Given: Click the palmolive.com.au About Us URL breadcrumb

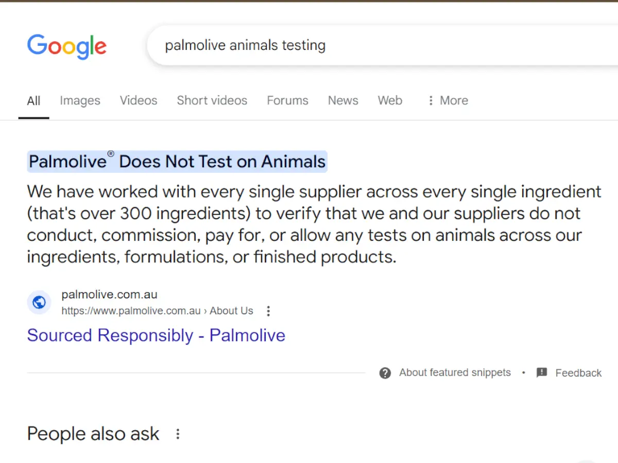Looking at the screenshot, I should click(x=157, y=311).
